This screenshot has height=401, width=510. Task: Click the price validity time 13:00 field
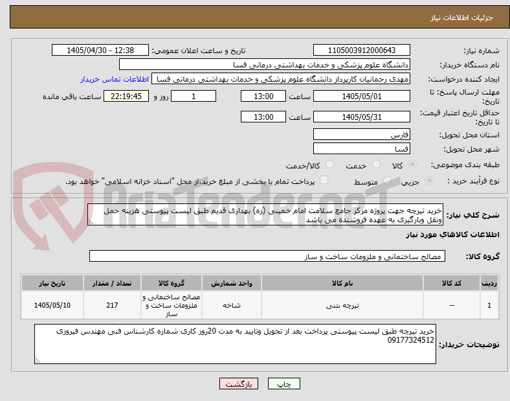(263, 117)
